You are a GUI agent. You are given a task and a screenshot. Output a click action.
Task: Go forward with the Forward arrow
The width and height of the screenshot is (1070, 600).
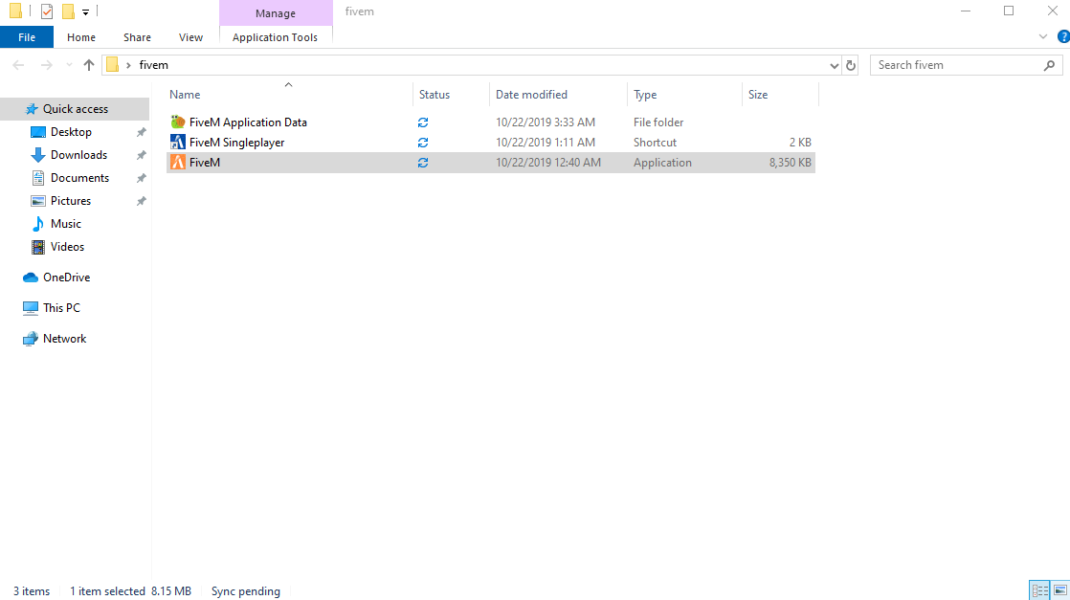pos(46,65)
